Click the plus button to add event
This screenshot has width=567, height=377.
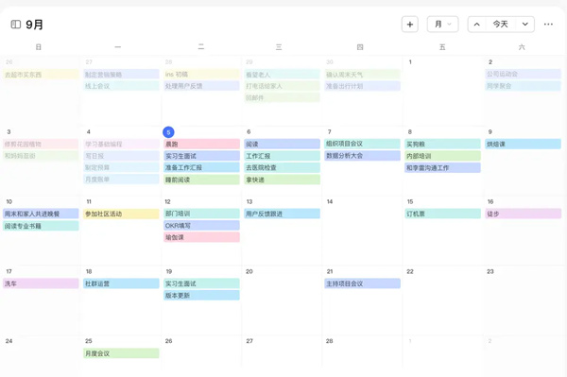coord(410,25)
